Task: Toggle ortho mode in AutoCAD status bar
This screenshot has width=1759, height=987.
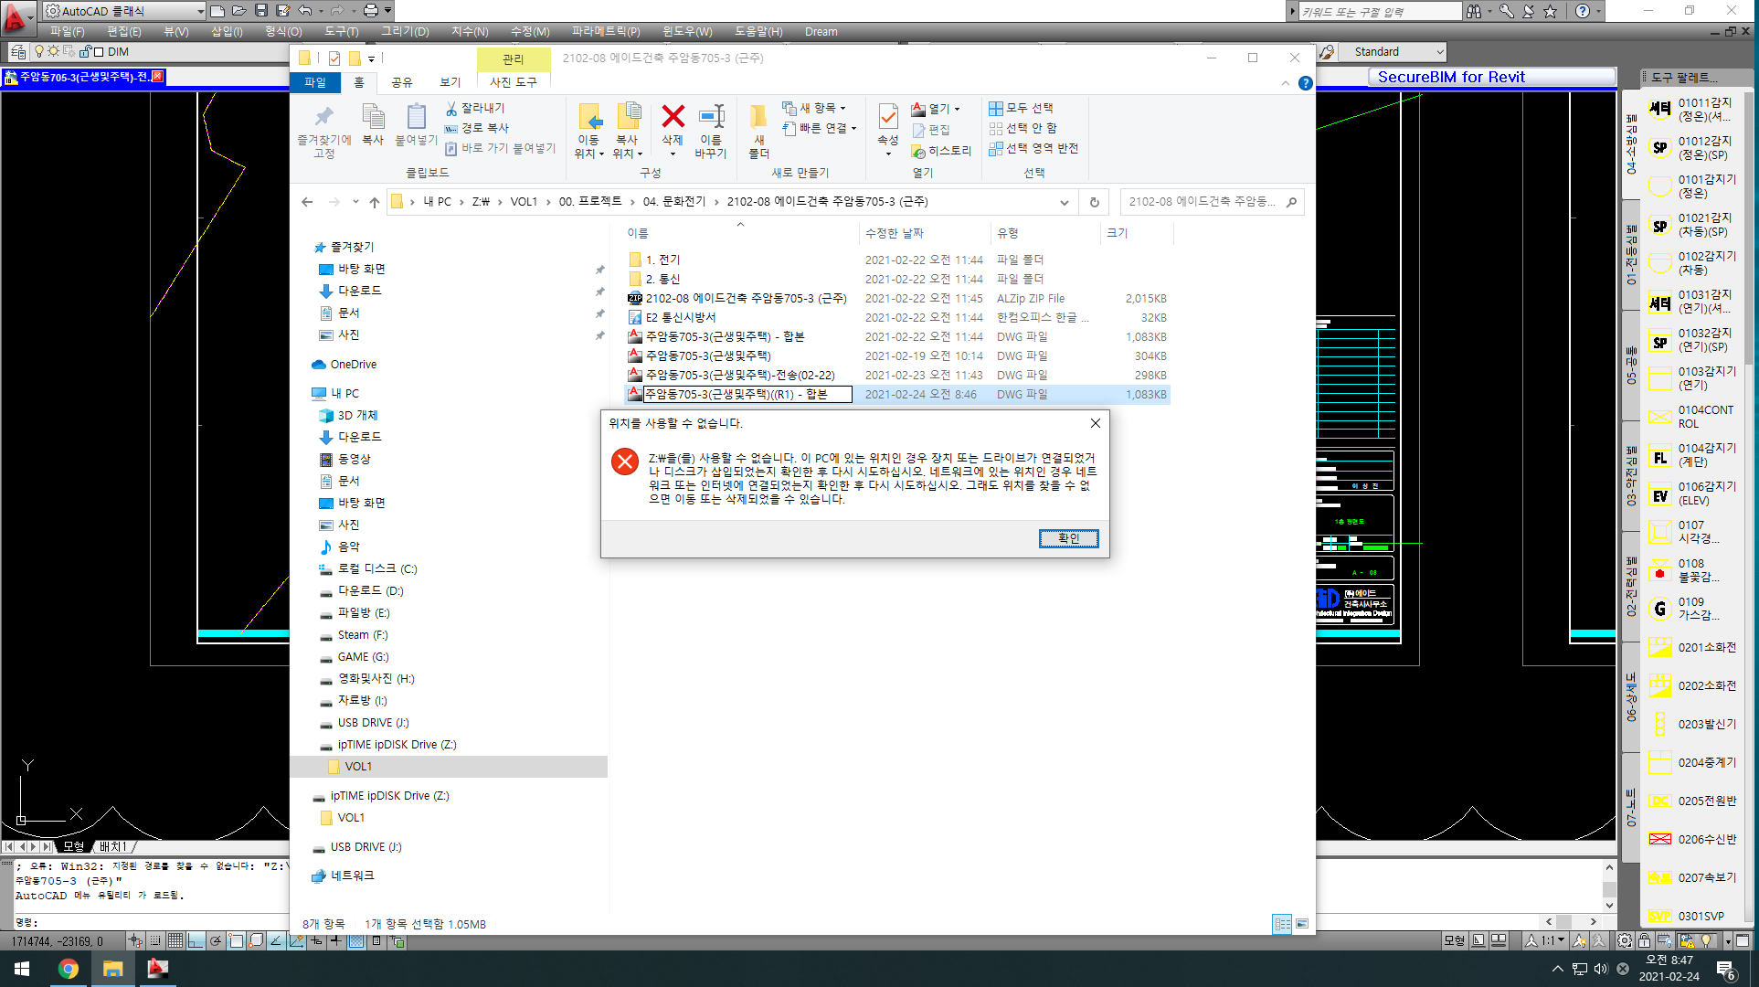Action: pos(196,940)
